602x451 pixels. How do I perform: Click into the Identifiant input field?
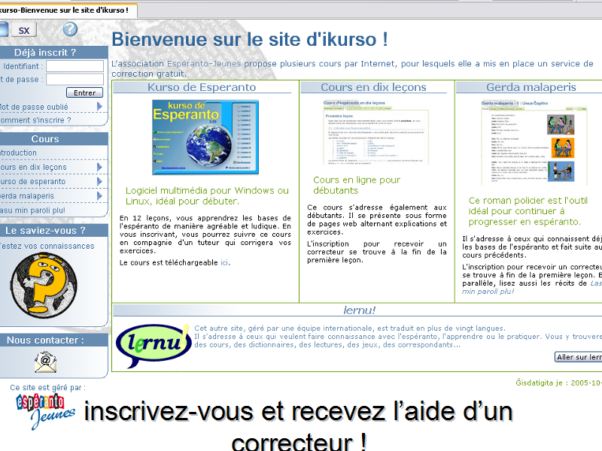pos(75,66)
